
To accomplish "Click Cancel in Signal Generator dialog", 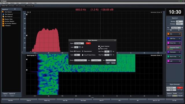I will [113, 63].
